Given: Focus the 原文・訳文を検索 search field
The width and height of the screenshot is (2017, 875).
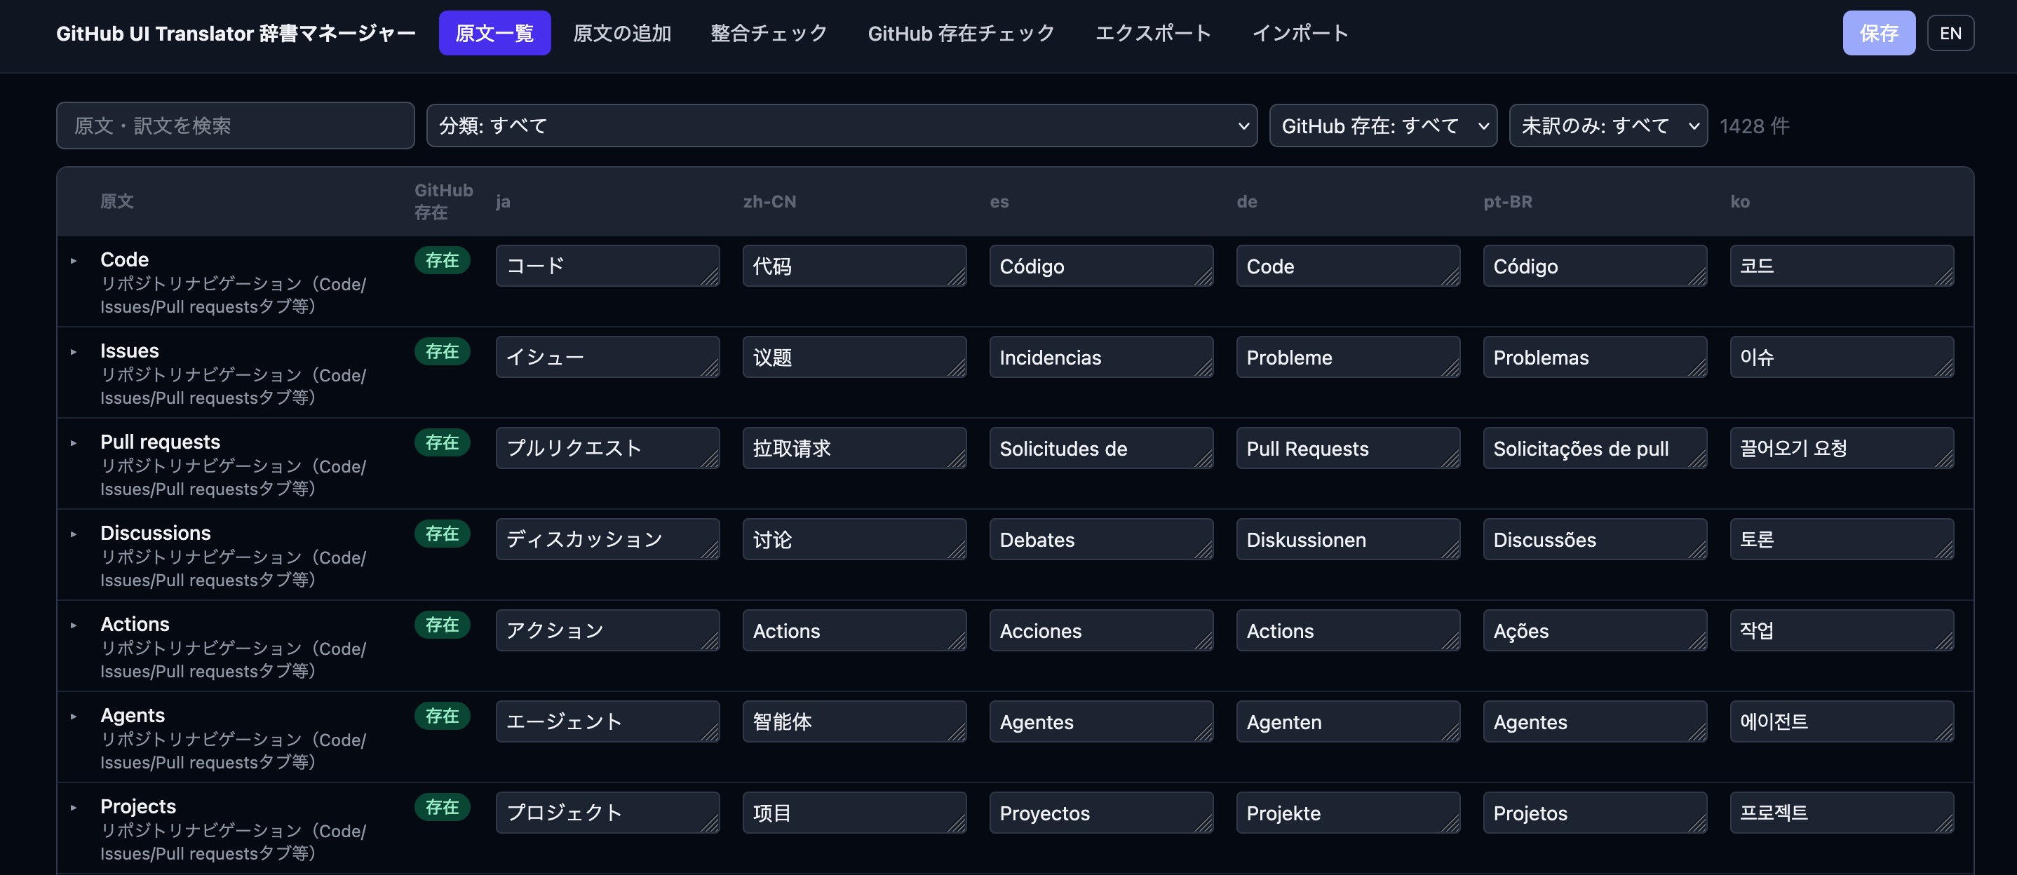Looking at the screenshot, I should pyautogui.click(x=235, y=126).
